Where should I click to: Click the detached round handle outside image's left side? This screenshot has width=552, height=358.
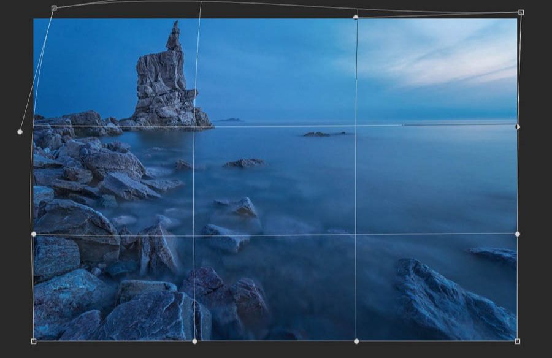(x=20, y=132)
